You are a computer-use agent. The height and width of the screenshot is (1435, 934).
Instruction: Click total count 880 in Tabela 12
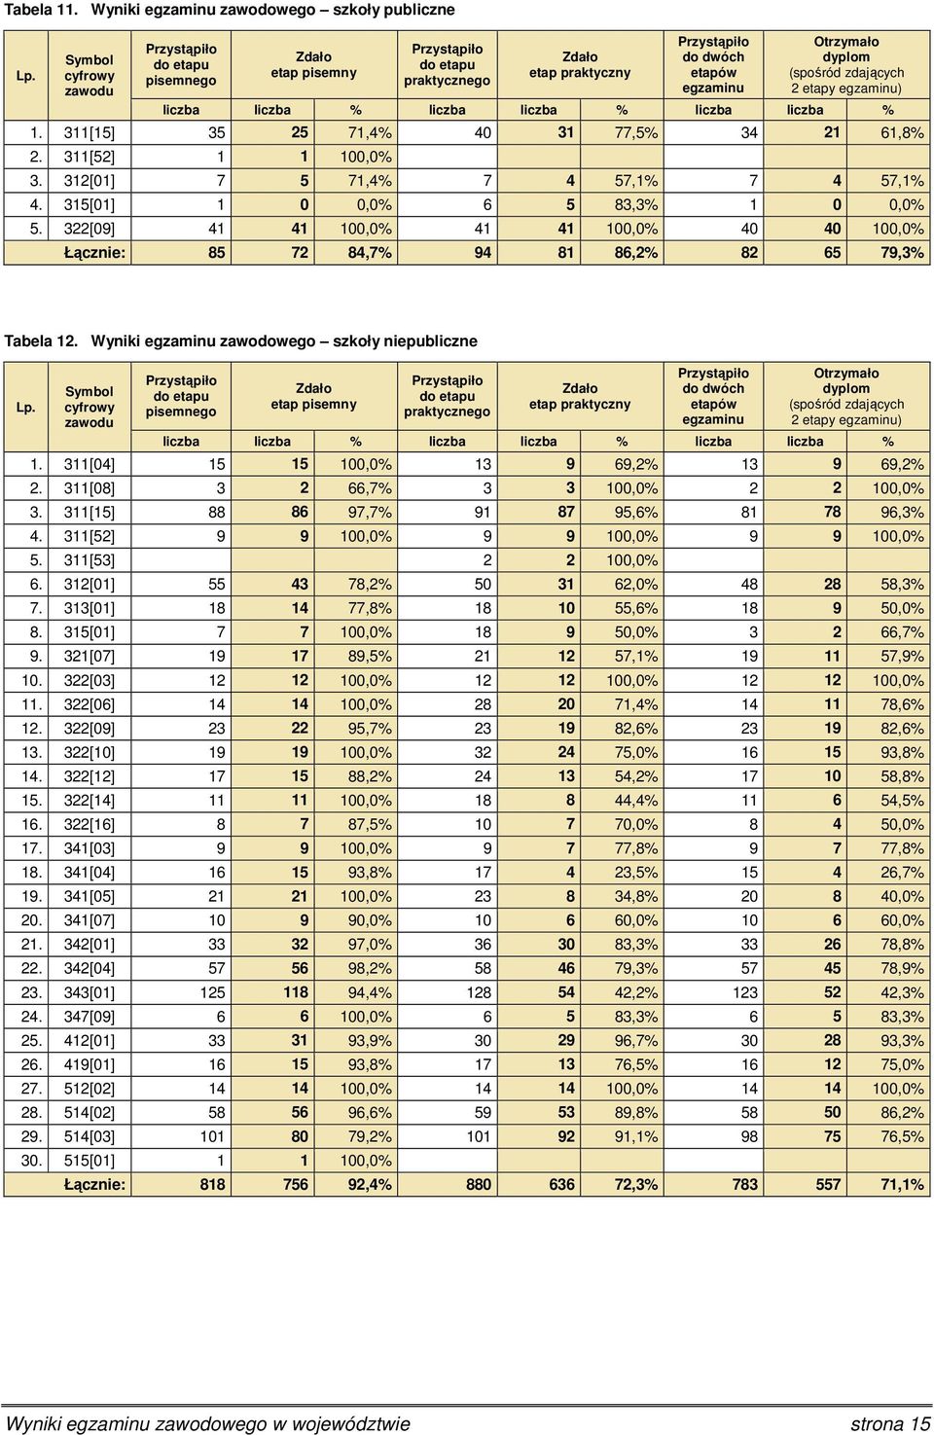479,1184
